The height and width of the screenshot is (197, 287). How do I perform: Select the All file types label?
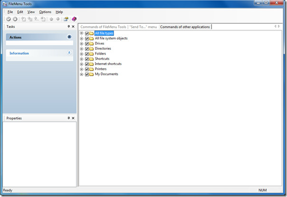click(104, 33)
